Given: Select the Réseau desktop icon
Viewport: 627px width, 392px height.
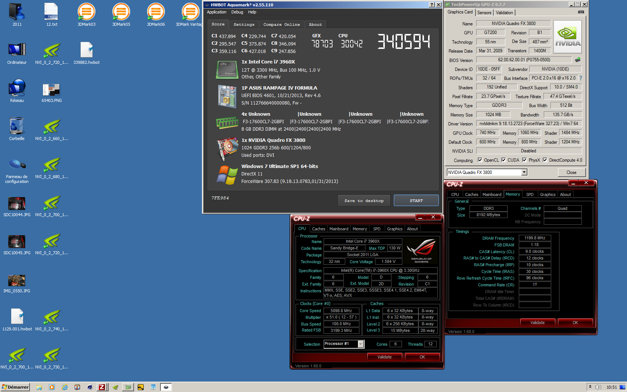Looking at the screenshot, I should pyautogui.click(x=17, y=91).
